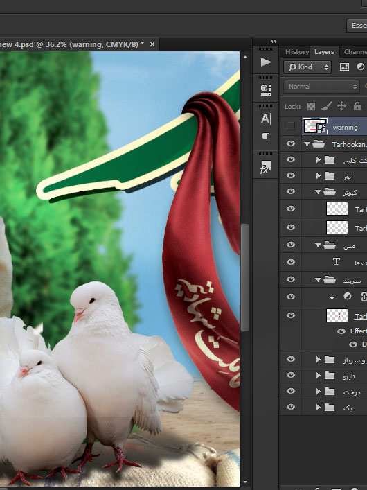Screen dimensions: 367x490
Task: Lock image pixels brush icon
Action: (x=326, y=106)
